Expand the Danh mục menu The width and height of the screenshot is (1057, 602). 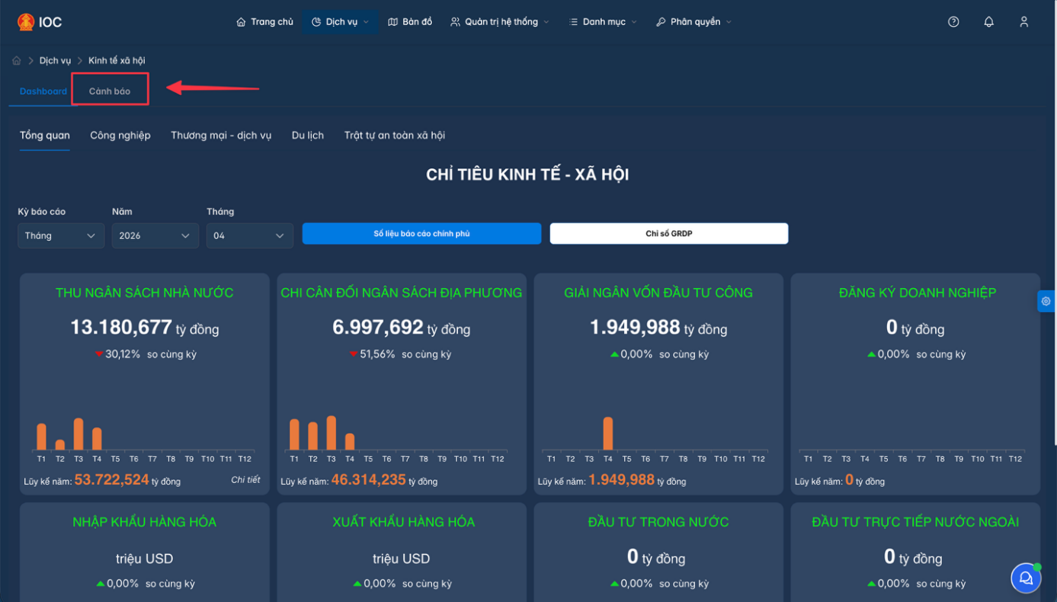click(603, 22)
